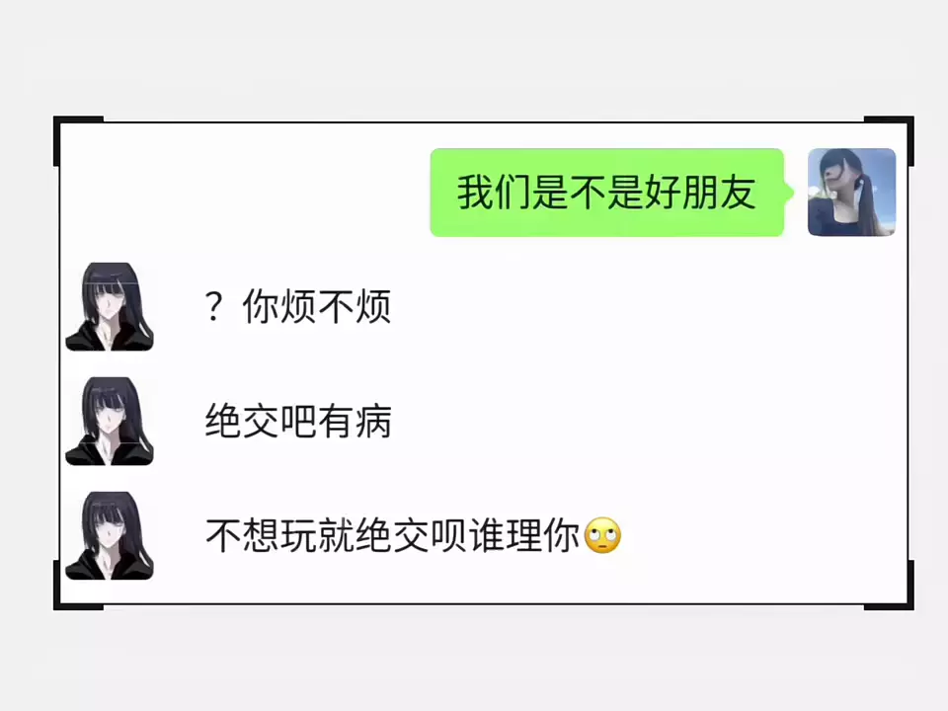Click the question mark starting first reply

pyautogui.click(x=214, y=306)
